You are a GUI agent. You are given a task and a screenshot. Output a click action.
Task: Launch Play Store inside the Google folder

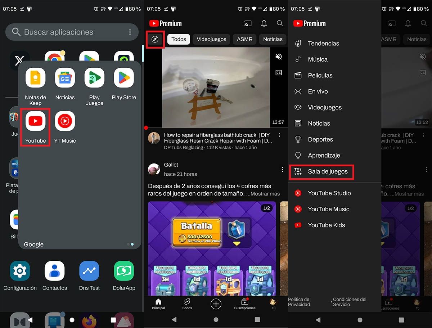coord(124,84)
